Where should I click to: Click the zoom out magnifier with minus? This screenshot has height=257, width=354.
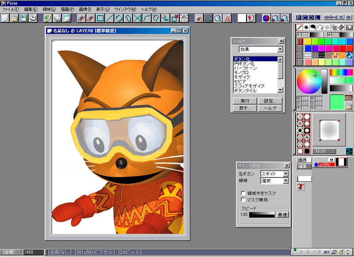pos(285,18)
